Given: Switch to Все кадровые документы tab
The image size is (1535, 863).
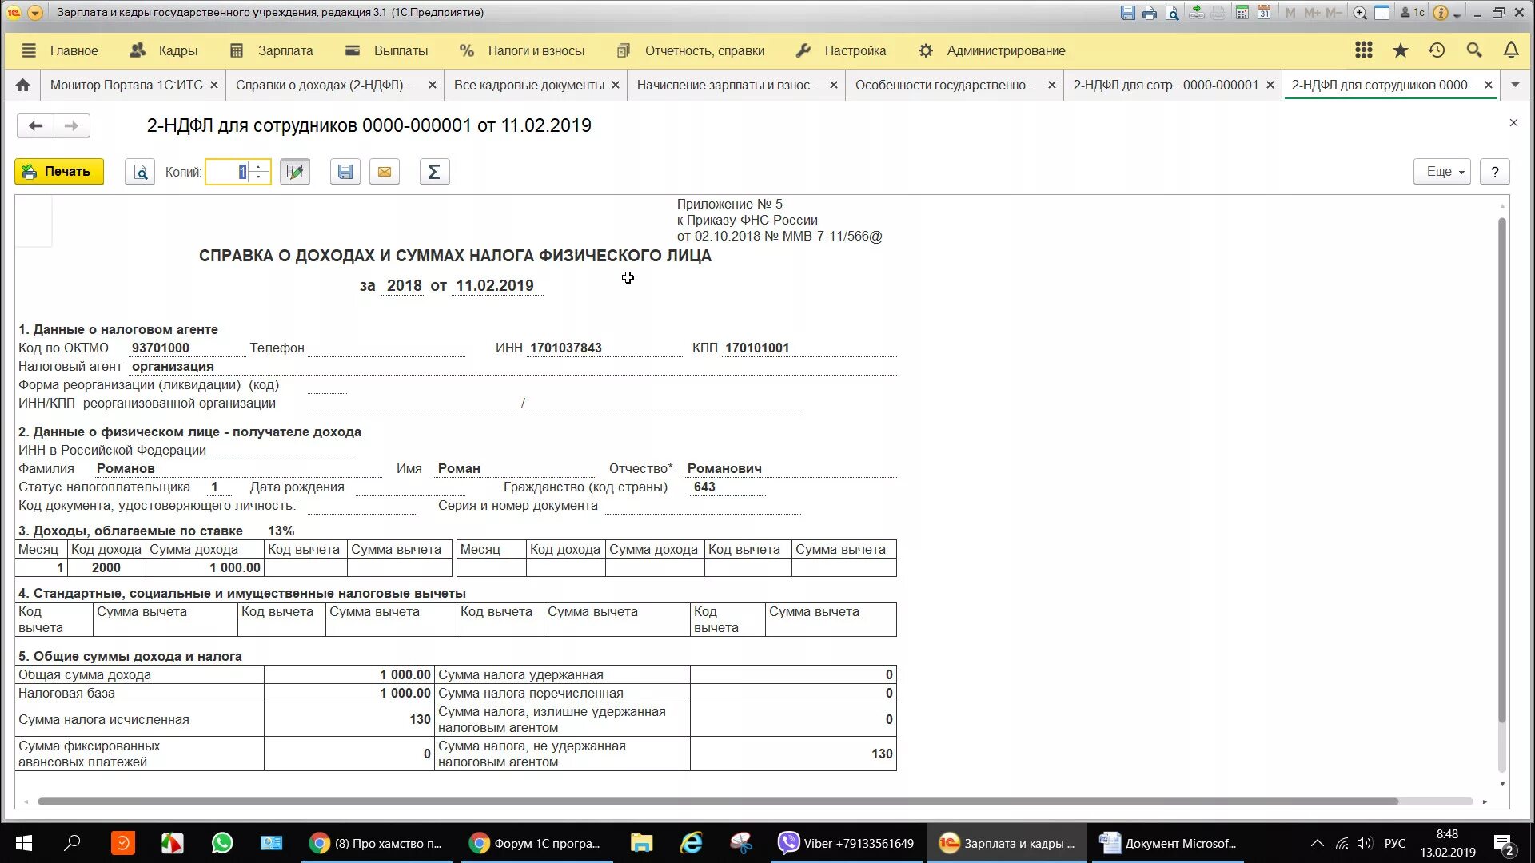Looking at the screenshot, I should pyautogui.click(x=528, y=85).
